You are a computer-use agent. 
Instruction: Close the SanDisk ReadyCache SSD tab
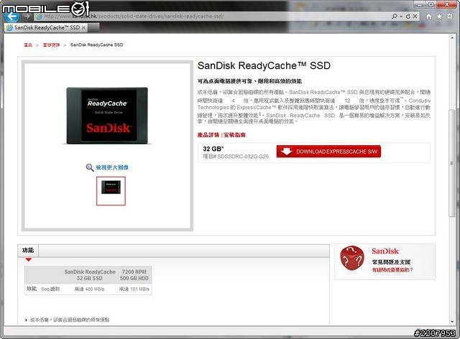coord(83,27)
